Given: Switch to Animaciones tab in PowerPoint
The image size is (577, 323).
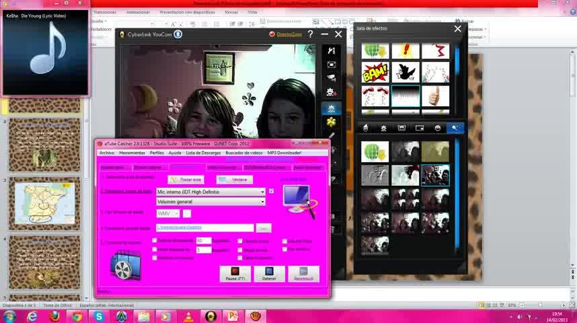Looking at the screenshot, I should point(138,12).
